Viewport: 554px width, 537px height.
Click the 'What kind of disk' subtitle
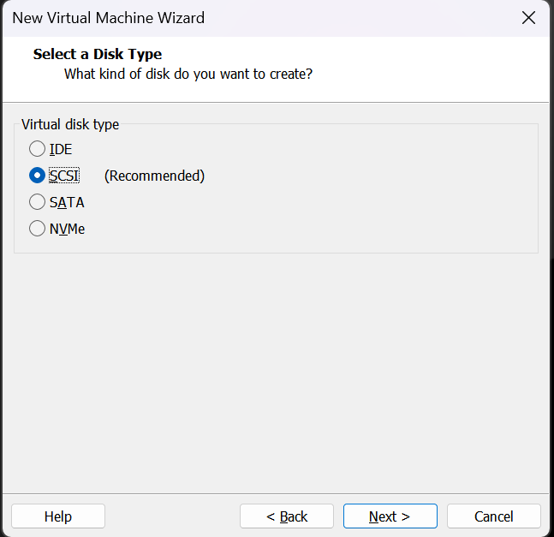tap(188, 75)
